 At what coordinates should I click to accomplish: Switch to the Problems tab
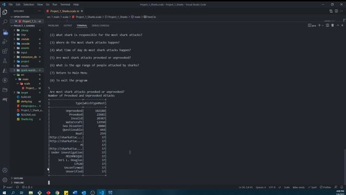(54, 25)
